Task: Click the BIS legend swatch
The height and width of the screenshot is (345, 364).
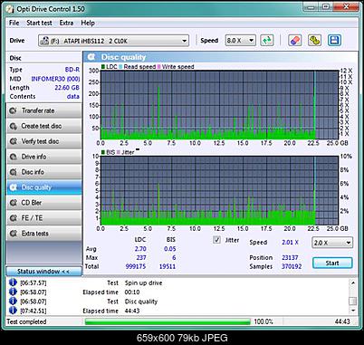Action: click(103, 152)
